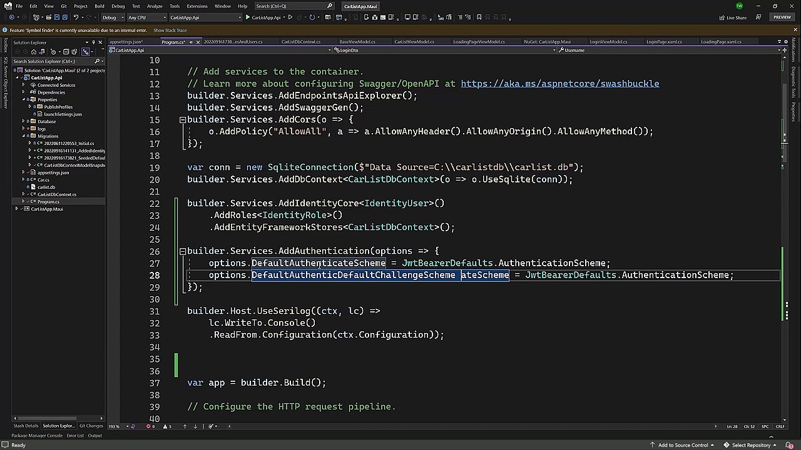Click Show All Files icon in Solution Explorer
The width and height of the screenshot is (801, 450).
click(74, 52)
